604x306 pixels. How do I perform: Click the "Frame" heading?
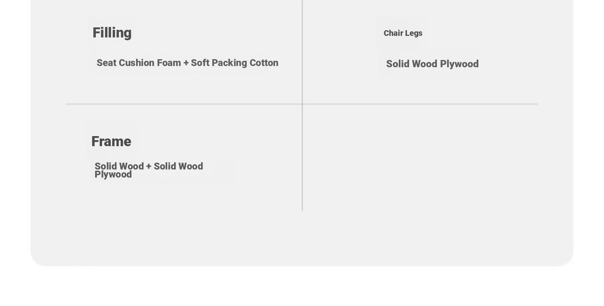[111, 142]
